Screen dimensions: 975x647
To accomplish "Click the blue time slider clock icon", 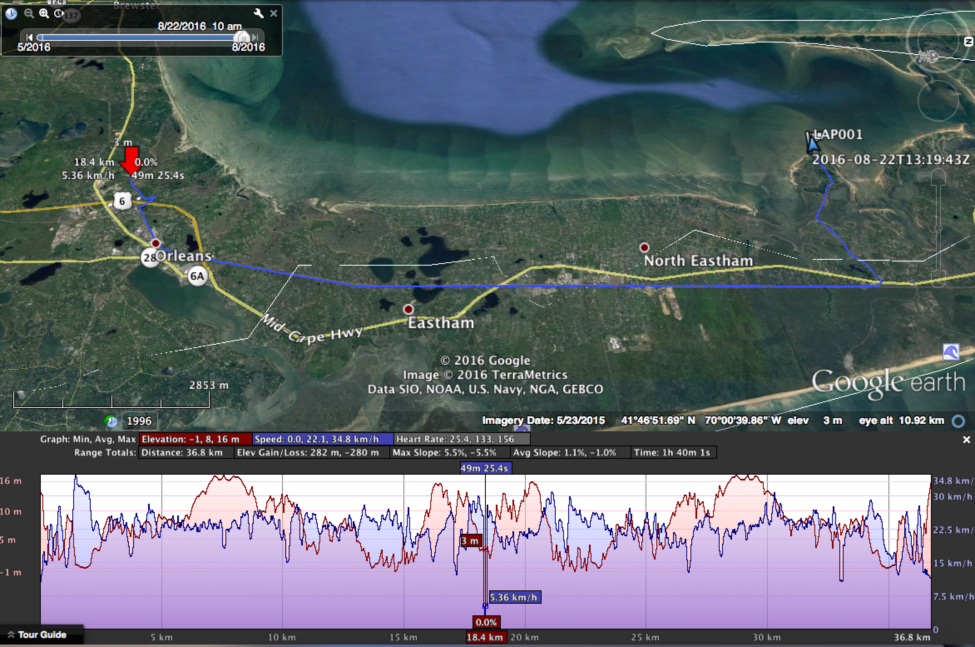I will (11, 14).
